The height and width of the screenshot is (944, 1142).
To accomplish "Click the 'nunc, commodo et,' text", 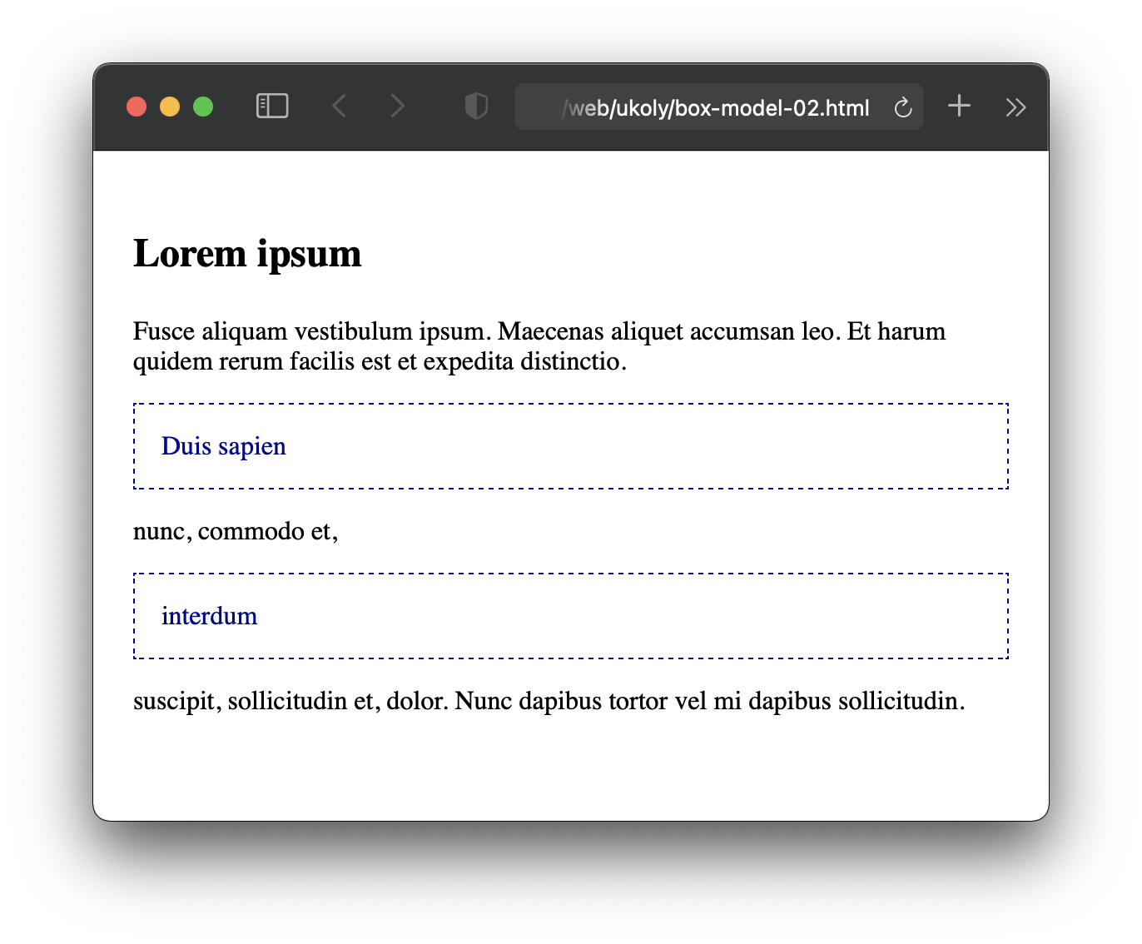I will [x=236, y=531].
